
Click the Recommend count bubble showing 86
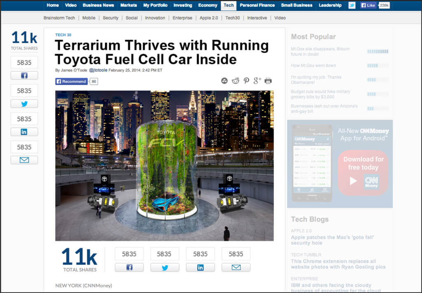(x=94, y=82)
